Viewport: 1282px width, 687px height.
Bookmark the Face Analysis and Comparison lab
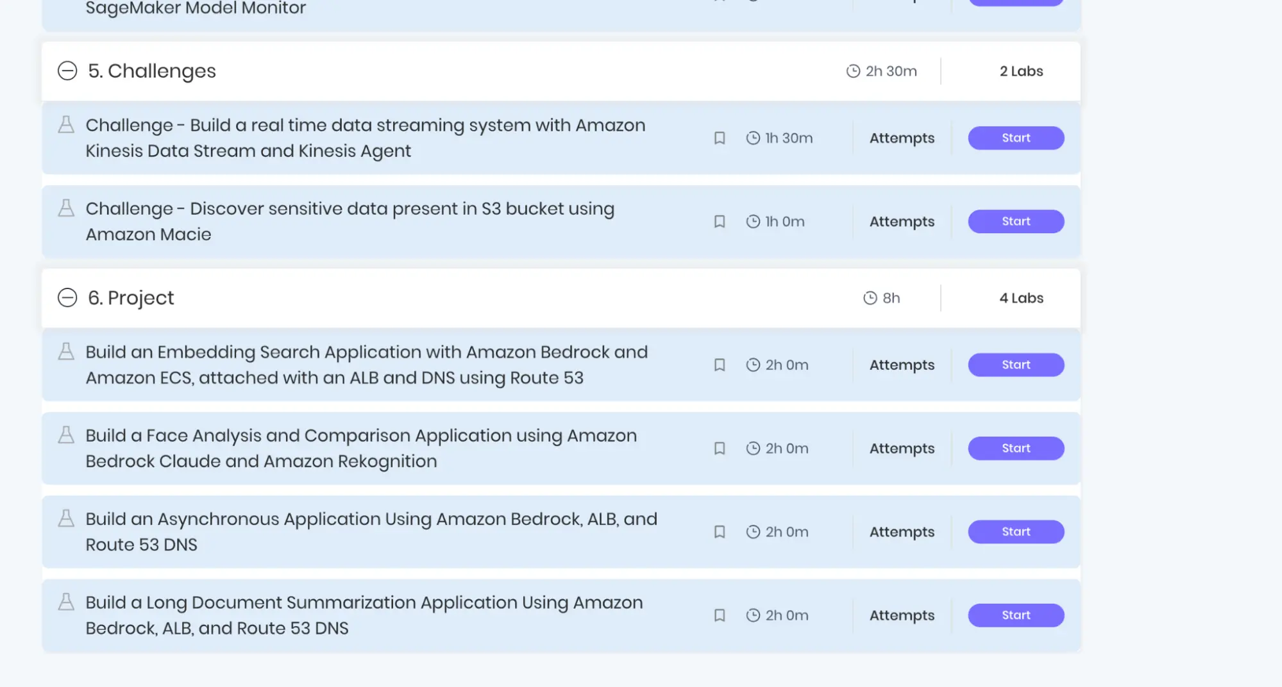coord(720,448)
